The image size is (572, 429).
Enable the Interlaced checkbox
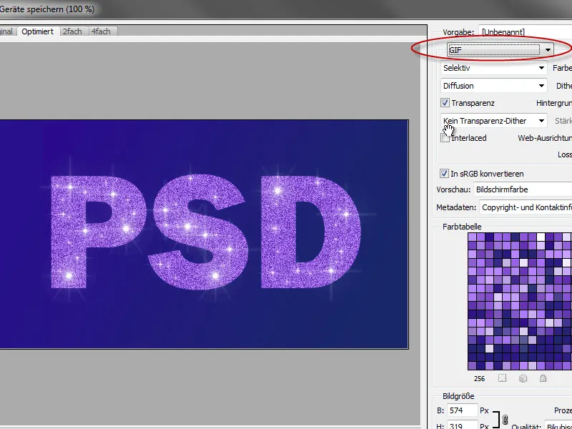click(x=445, y=138)
